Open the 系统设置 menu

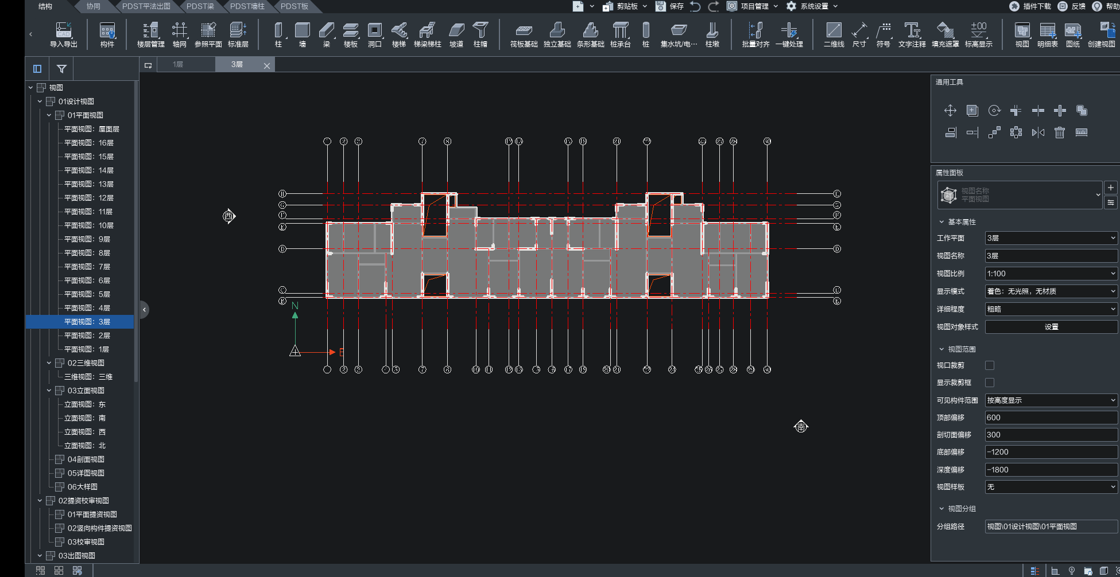(813, 6)
